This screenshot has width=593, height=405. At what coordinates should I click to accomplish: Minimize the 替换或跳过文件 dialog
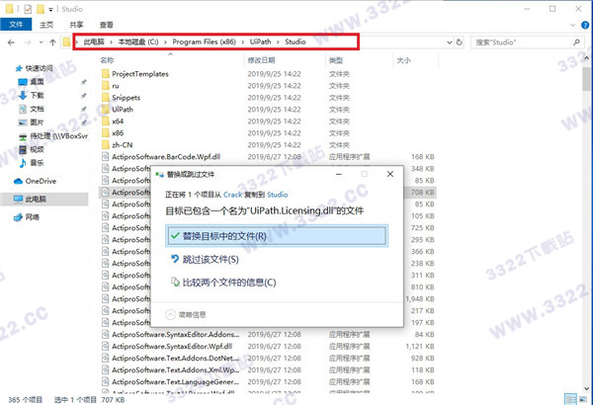[x=339, y=174]
